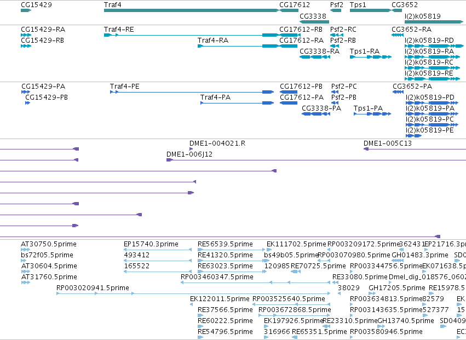Select protein CG17612-PB
The image size is (466, 340).
[x=289, y=92]
